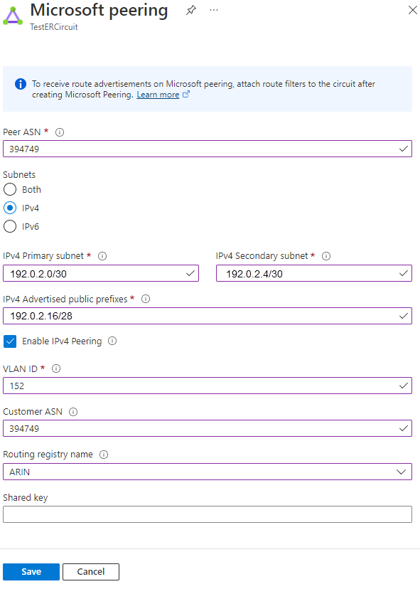420x589 pixels.
Task: Select the Both subnets option
Action: point(10,189)
